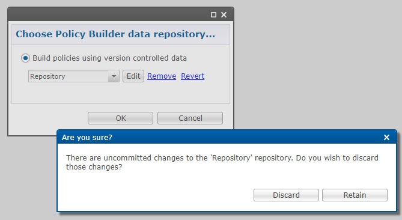Click empty panel area below the Repository row
This screenshot has width=402, height=220.
pos(121,93)
